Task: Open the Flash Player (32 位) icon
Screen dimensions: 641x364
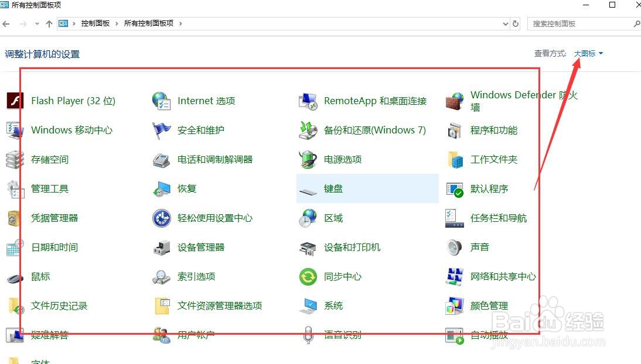Action: [15, 101]
